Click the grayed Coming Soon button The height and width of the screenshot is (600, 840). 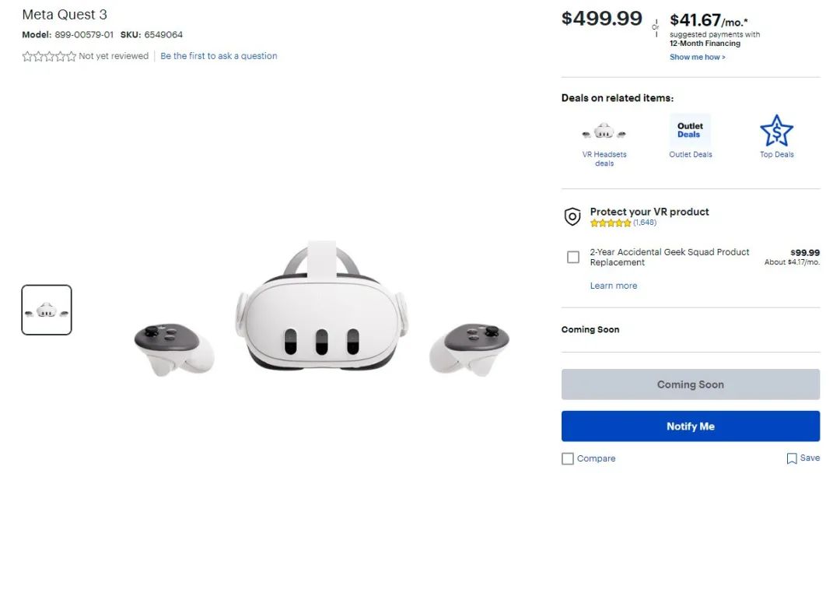coord(691,384)
